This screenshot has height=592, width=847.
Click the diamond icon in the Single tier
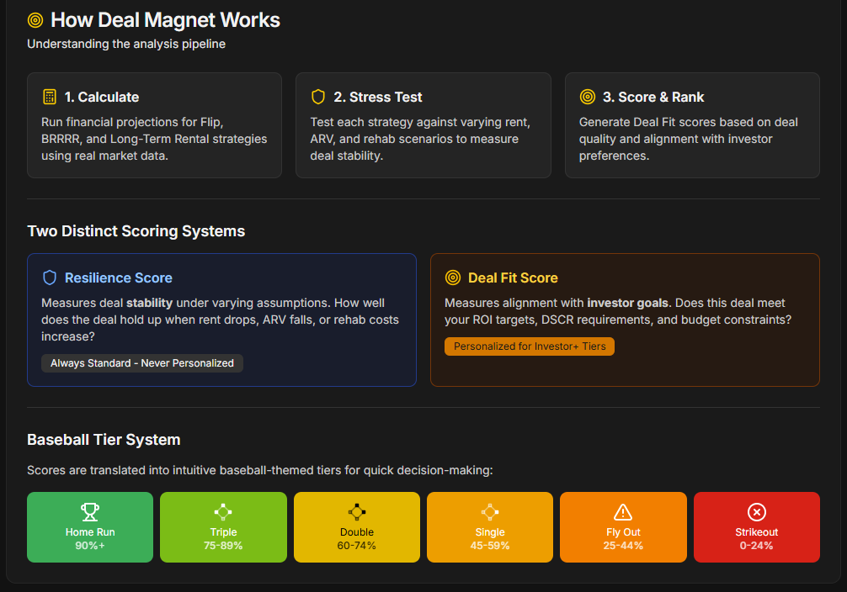(490, 511)
